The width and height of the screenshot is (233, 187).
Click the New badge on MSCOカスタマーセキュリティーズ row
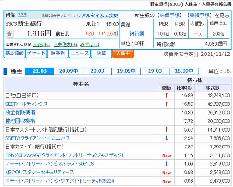[166, 173]
